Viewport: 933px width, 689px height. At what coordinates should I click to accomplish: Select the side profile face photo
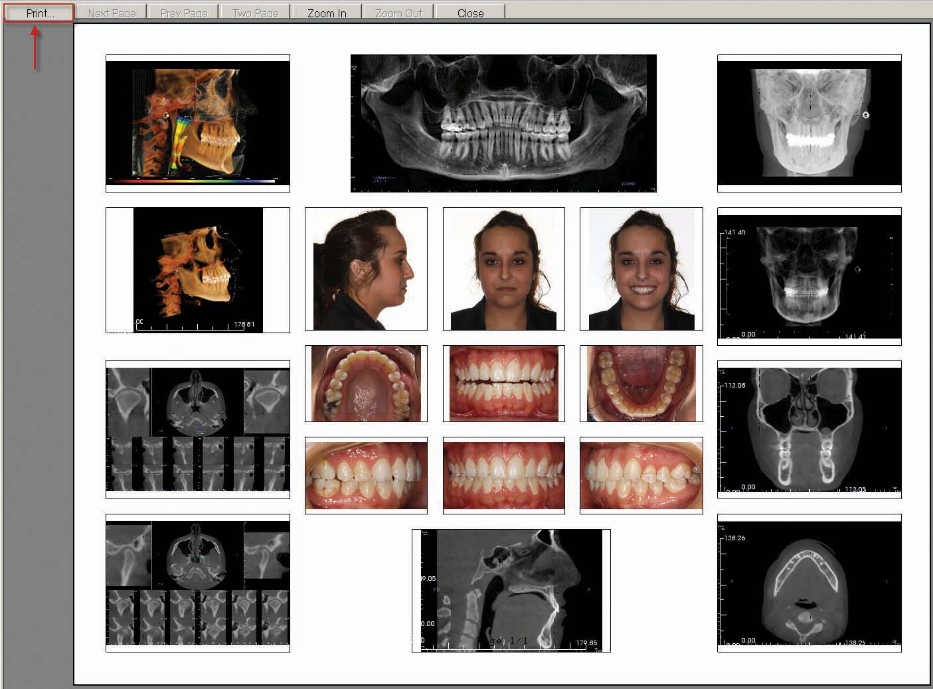point(366,269)
